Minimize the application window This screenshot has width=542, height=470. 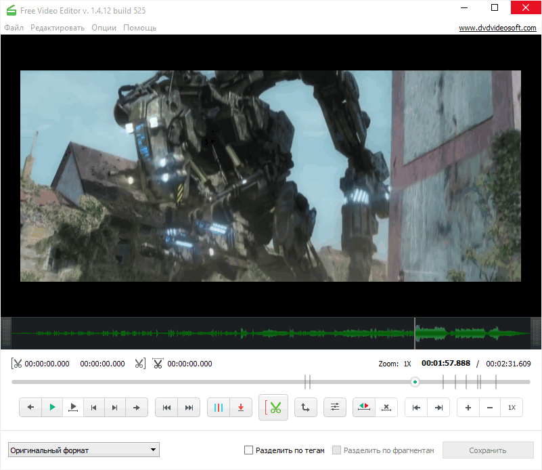click(464, 7)
